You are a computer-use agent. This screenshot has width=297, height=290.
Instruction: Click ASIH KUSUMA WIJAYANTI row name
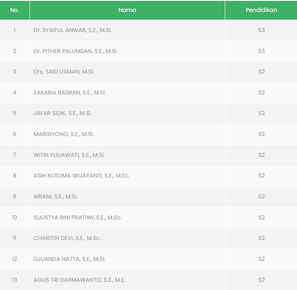coord(82,175)
